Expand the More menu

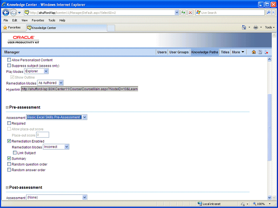tap(238, 52)
